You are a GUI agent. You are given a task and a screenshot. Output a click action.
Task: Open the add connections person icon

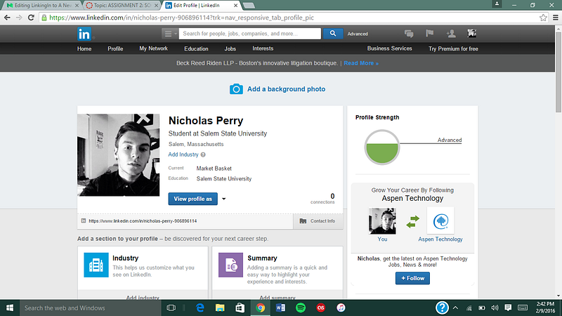pyautogui.click(x=451, y=34)
